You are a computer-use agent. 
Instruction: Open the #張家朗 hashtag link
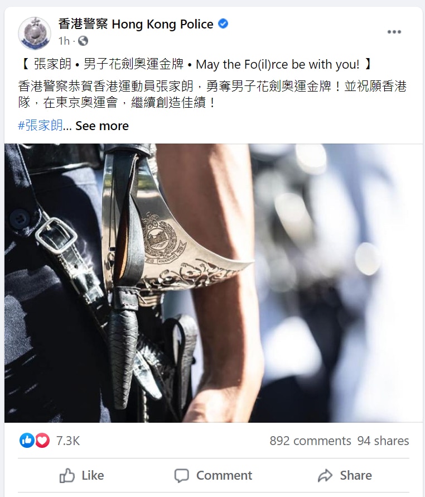(40, 126)
